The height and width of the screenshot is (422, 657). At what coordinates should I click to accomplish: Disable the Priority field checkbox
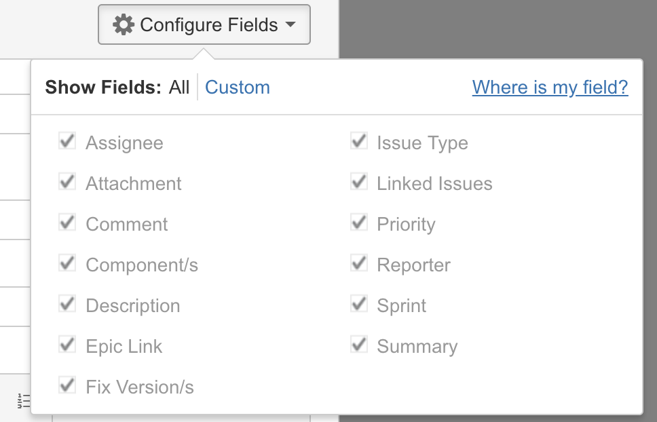coord(358,223)
